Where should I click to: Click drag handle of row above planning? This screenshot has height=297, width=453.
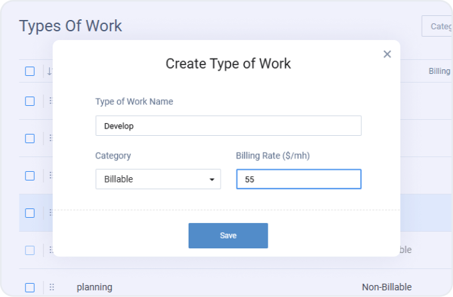click(x=50, y=250)
